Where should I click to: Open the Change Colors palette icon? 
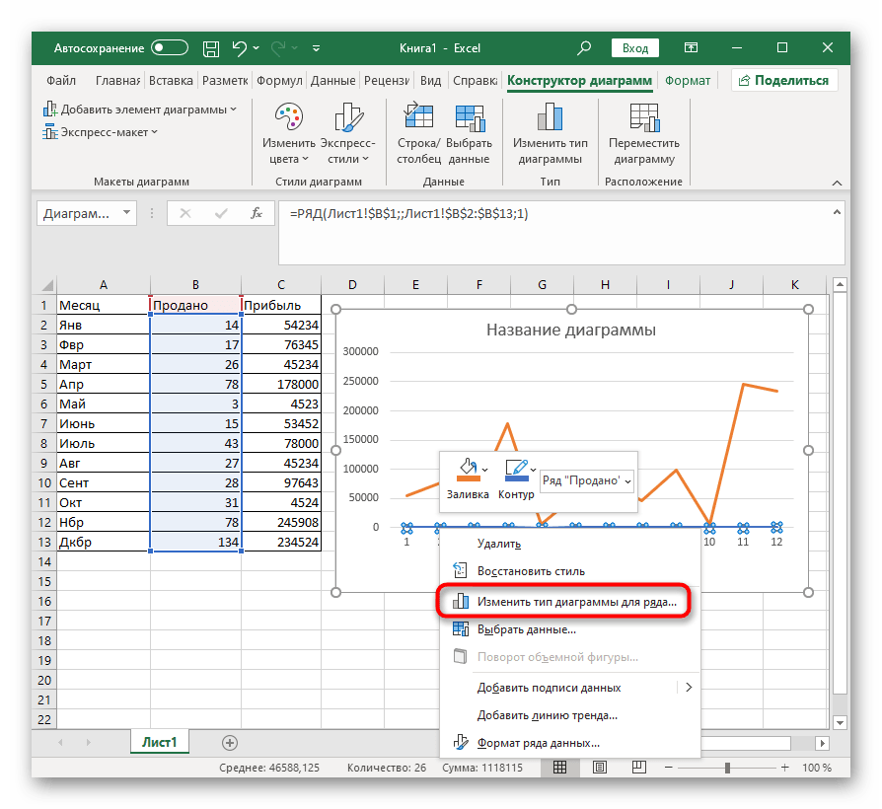click(x=288, y=119)
